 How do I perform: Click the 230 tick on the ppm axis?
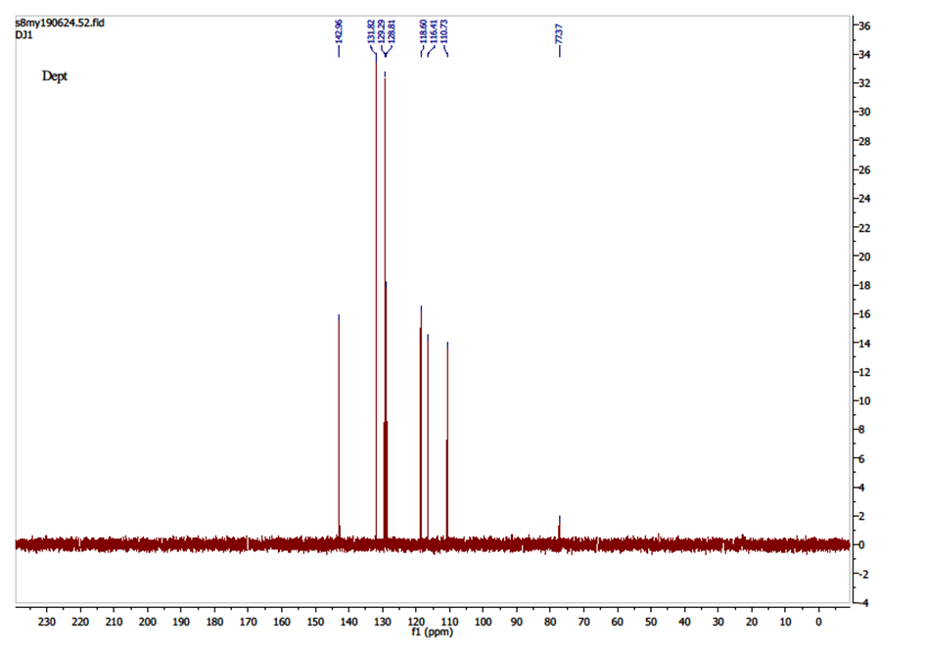click(47, 621)
